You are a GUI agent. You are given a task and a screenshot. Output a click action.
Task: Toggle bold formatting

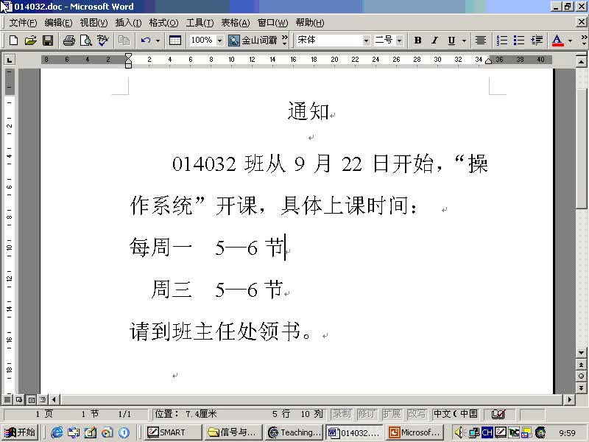[x=417, y=41]
